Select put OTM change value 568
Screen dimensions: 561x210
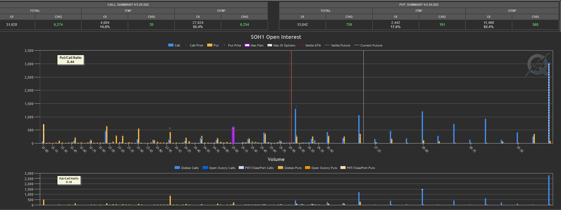point(536,24)
